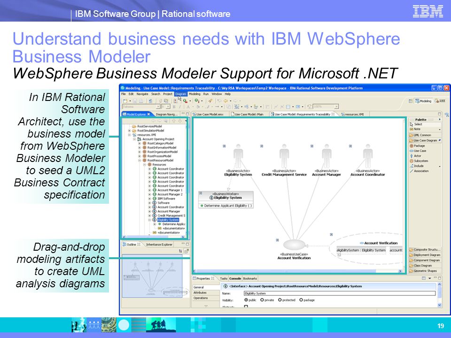Select the public visibility radio button
This screenshot has width=451, height=338.
[246, 300]
